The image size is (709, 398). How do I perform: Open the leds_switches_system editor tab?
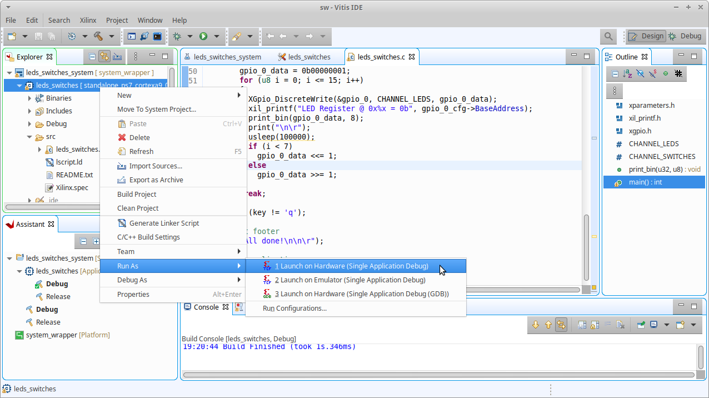point(227,57)
